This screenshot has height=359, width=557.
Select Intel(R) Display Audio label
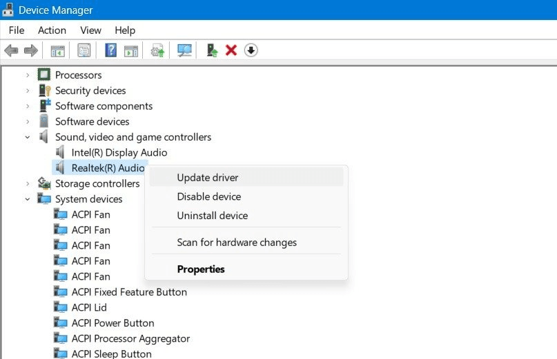click(119, 152)
